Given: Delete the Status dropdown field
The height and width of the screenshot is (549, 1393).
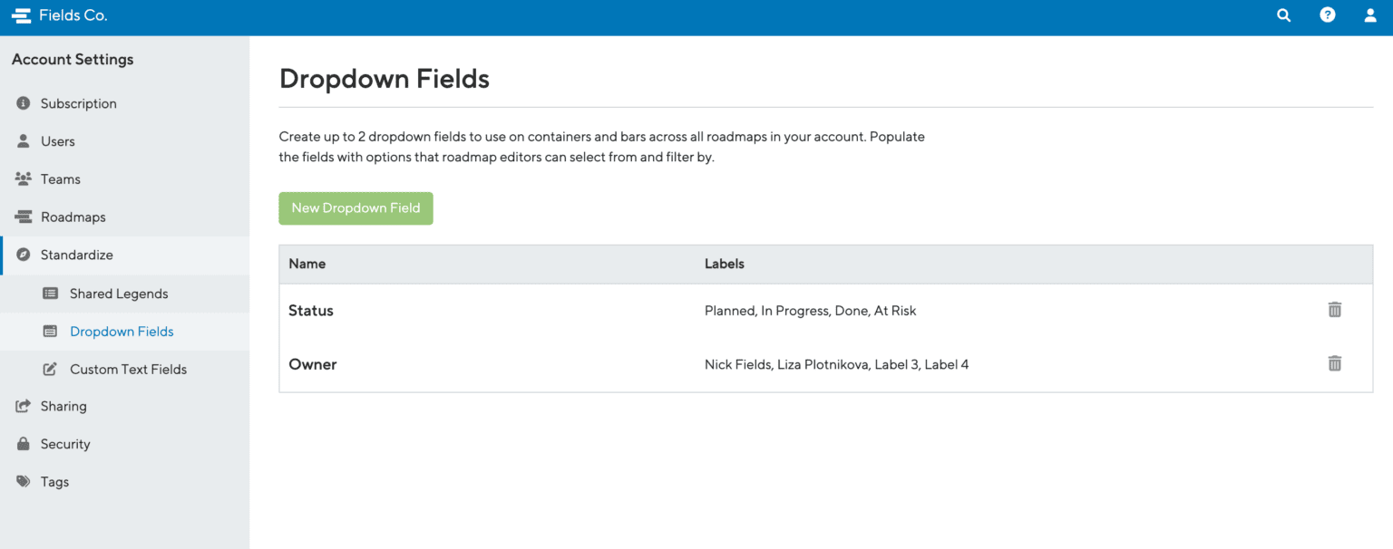Looking at the screenshot, I should point(1334,309).
